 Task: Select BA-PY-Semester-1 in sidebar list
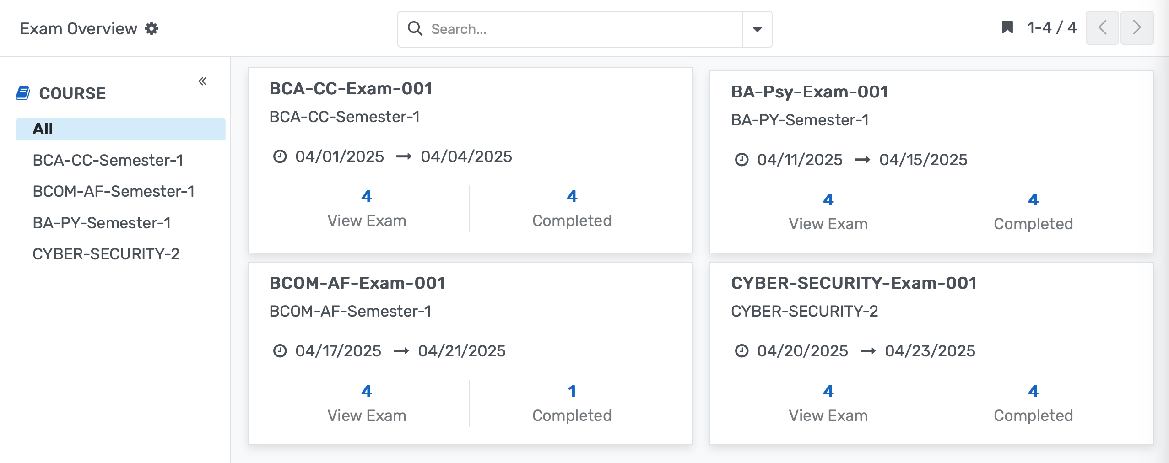point(101,223)
